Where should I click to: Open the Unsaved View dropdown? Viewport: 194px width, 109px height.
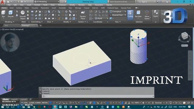(118, 15)
